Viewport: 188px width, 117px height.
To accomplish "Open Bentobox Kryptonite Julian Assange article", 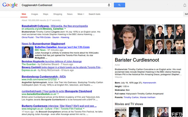I will pyautogui.click(x=52, y=61).
